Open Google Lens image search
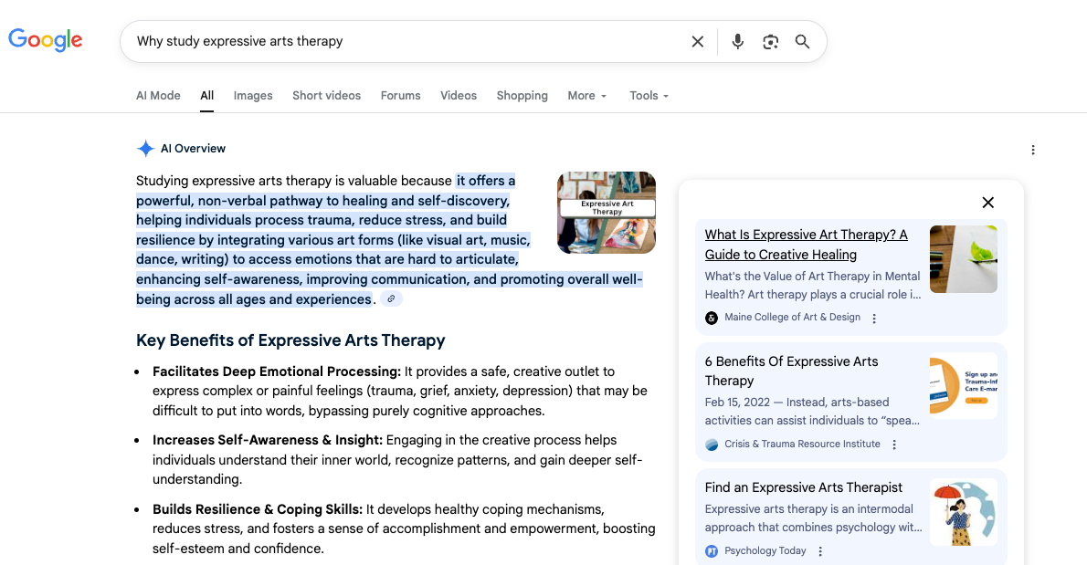 770,41
